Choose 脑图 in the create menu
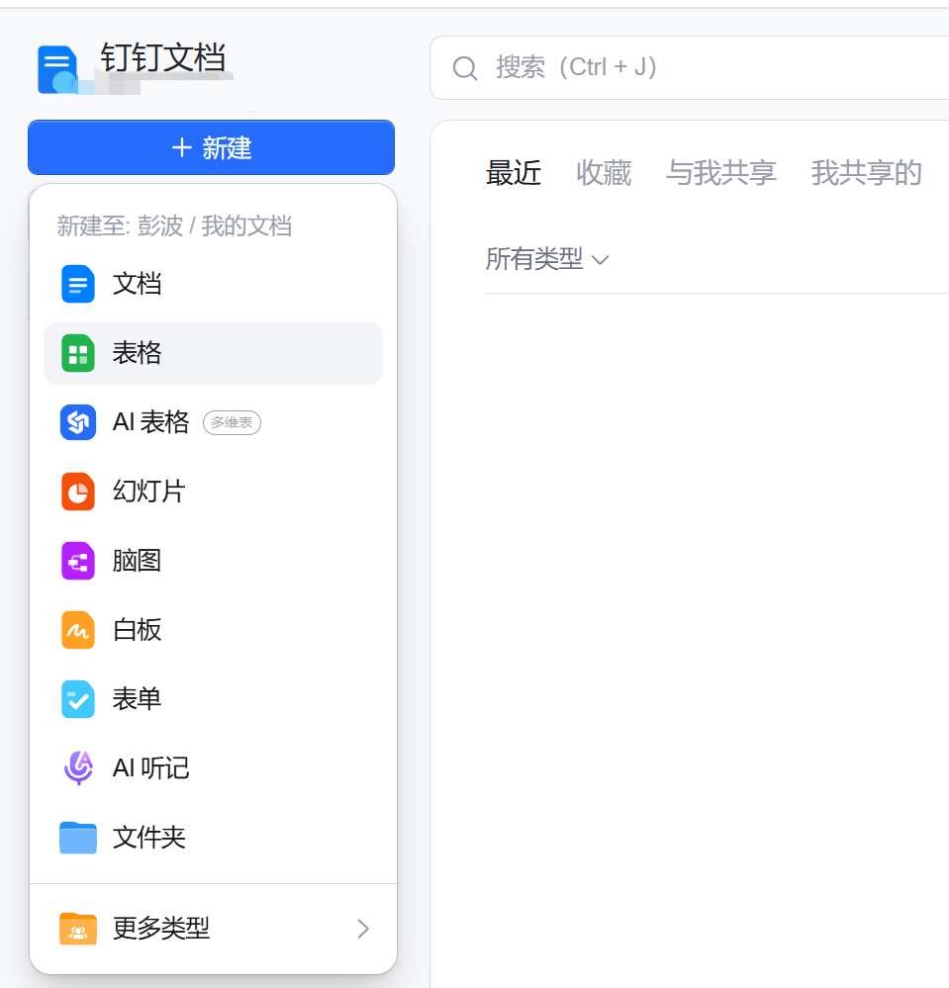Screen dimensions: 949x988 tap(213, 561)
